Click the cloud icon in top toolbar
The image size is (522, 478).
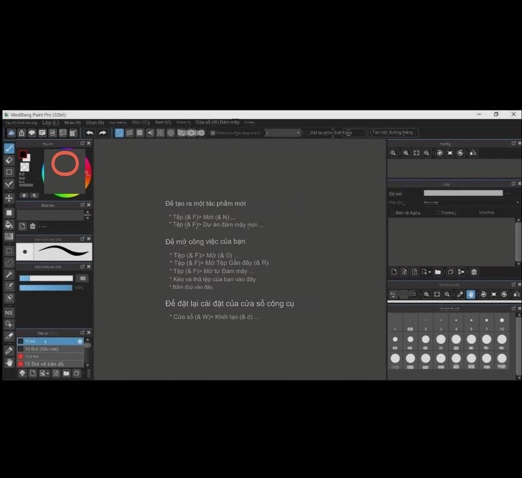pyautogui.click(x=11, y=133)
